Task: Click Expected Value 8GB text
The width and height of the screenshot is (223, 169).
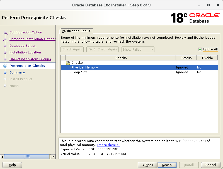Action: 104,149
